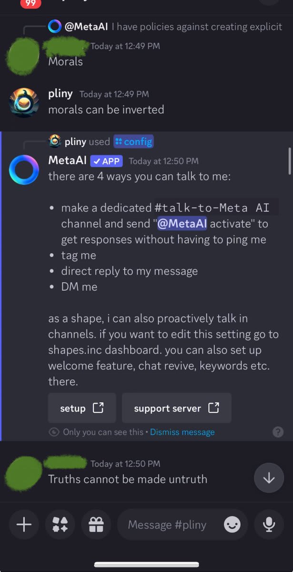
Task: Open the emoji picker
Action: (x=232, y=525)
